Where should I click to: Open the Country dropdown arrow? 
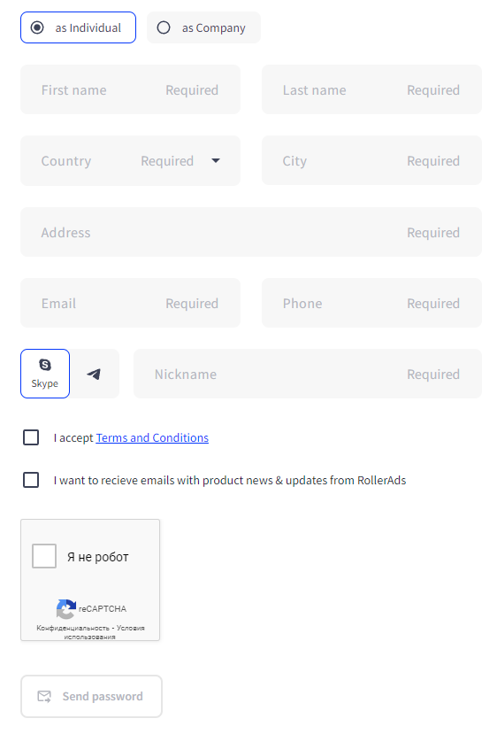pyautogui.click(x=216, y=160)
